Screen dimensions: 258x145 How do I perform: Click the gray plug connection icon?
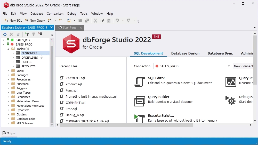tap(34, 34)
